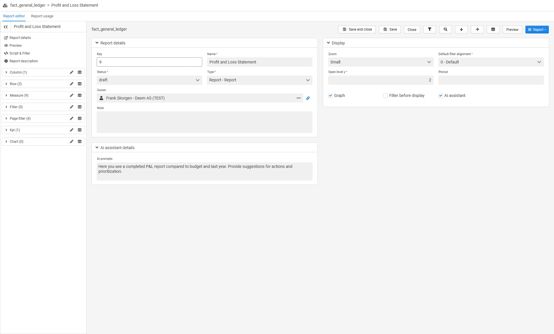Click the Preview button in toolbar
This screenshot has width=554, height=334.
click(512, 29)
